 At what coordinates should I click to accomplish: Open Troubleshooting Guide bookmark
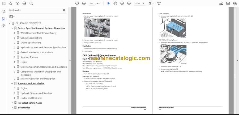click(x=30, y=103)
